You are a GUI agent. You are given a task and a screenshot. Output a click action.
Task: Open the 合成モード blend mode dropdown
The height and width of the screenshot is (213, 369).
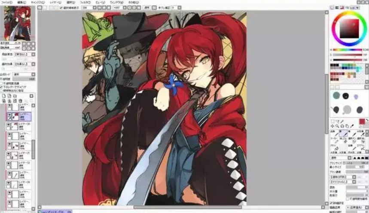point(34,74)
